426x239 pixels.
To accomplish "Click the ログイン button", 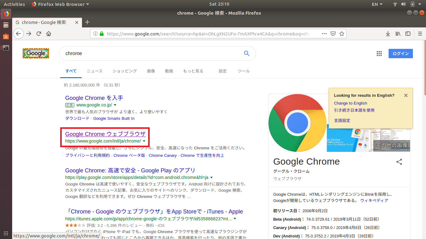I will click(401, 54).
